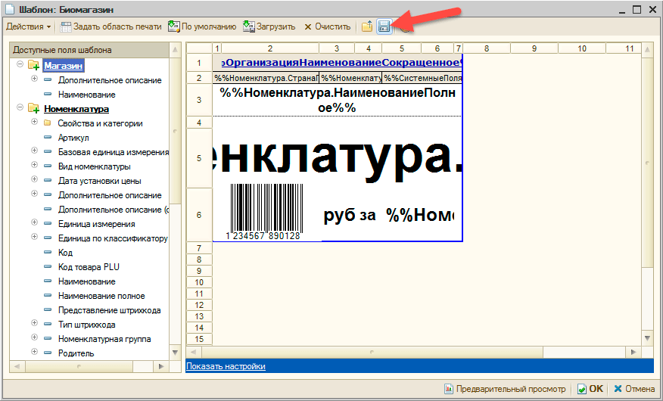
Task: Expand the Единица измерения node
Action: (34, 222)
